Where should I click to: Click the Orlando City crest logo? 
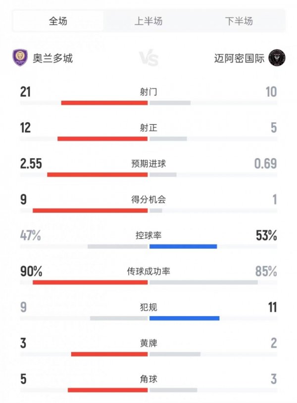(x=19, y=57)
